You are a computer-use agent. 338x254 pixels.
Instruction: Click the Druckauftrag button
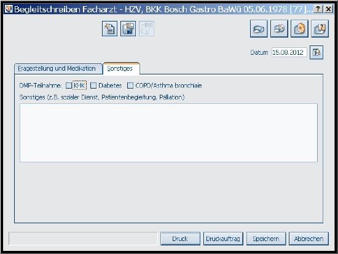(x=223, y=239)
